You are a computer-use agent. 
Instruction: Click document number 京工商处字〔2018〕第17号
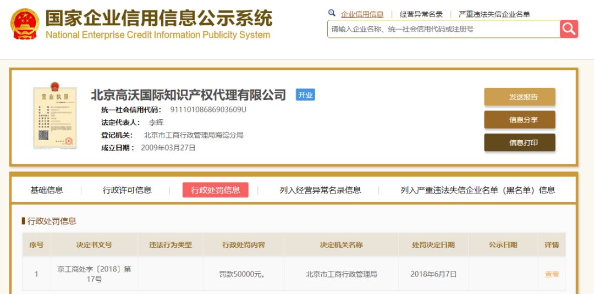[95, 274]
